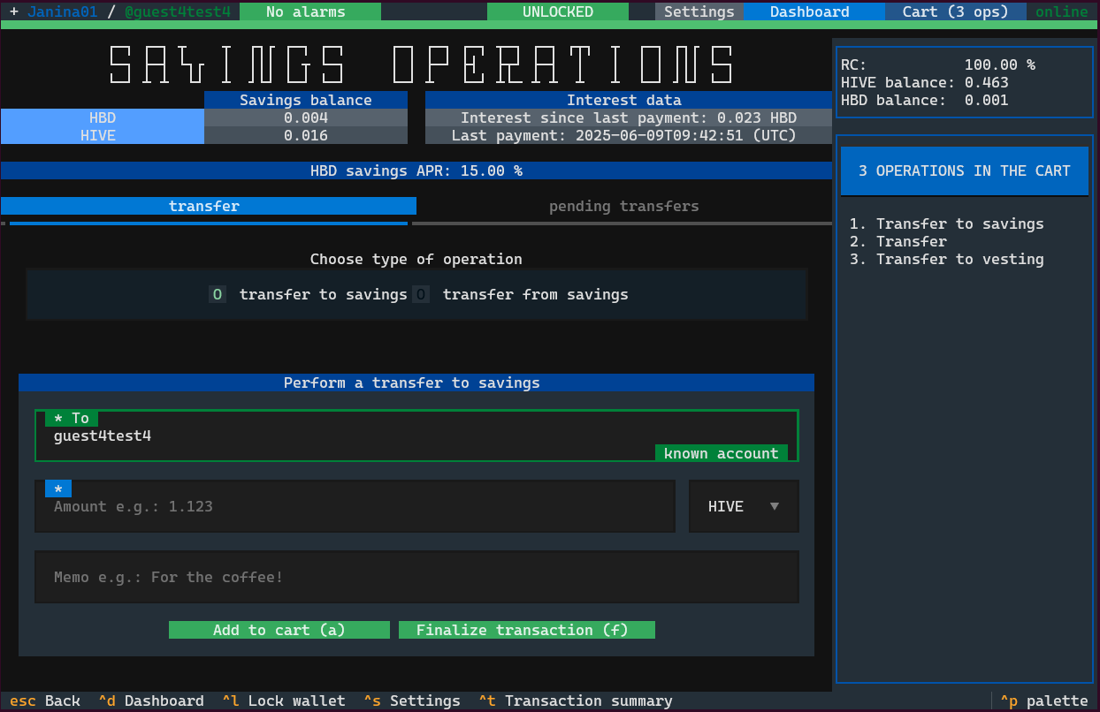Click the ^s Settings footer shortcut
This screenshot has width=1100, height=712.
[x=412, y=701]
